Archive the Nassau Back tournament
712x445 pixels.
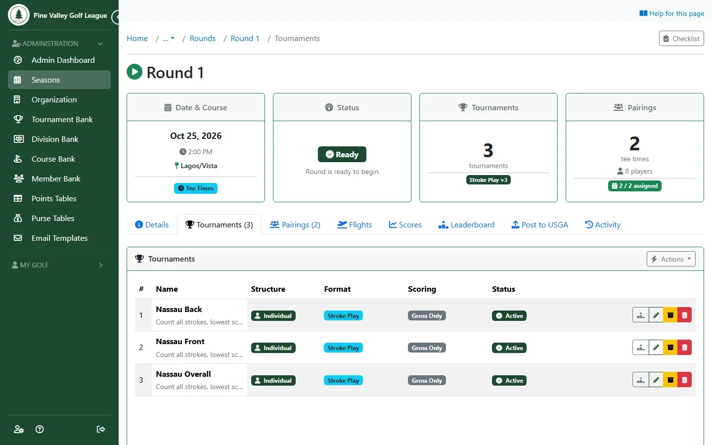tap(670, 315)
